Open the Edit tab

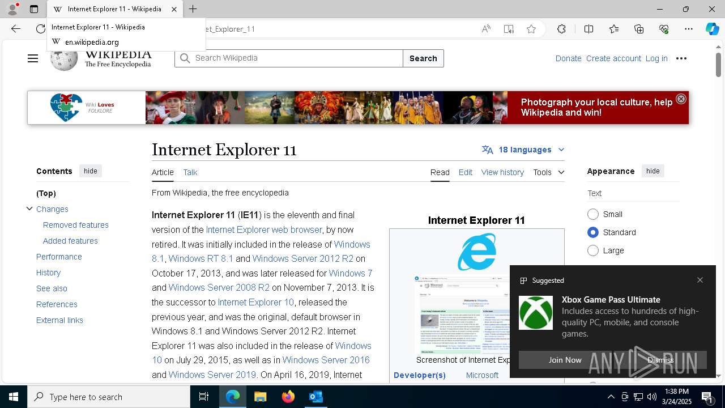coord(466,172)
